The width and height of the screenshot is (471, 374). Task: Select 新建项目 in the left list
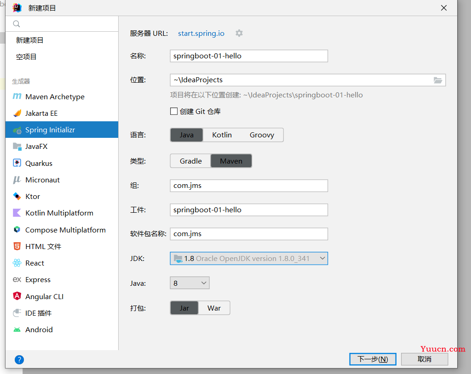tap(62, 40)
